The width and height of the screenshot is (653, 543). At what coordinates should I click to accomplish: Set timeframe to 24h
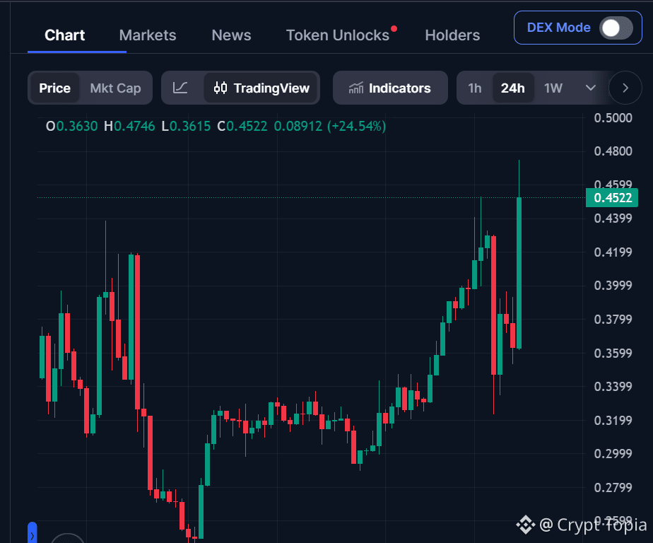pos(512,88)
